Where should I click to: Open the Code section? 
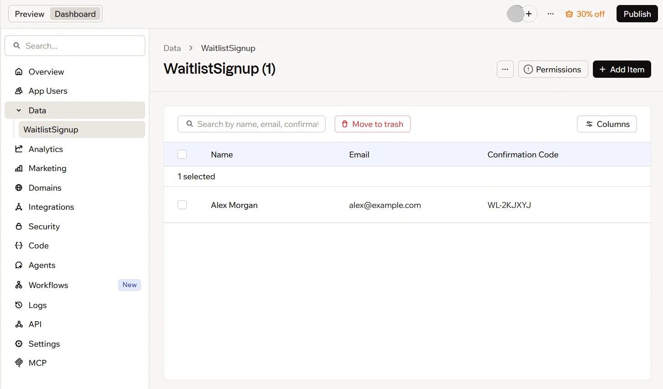point(75,246)
